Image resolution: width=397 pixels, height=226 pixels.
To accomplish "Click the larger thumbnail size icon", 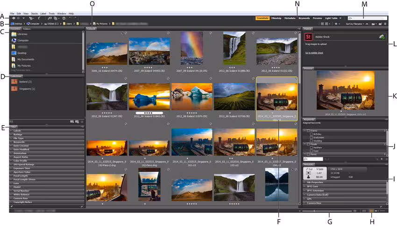I will coord(354,211).
